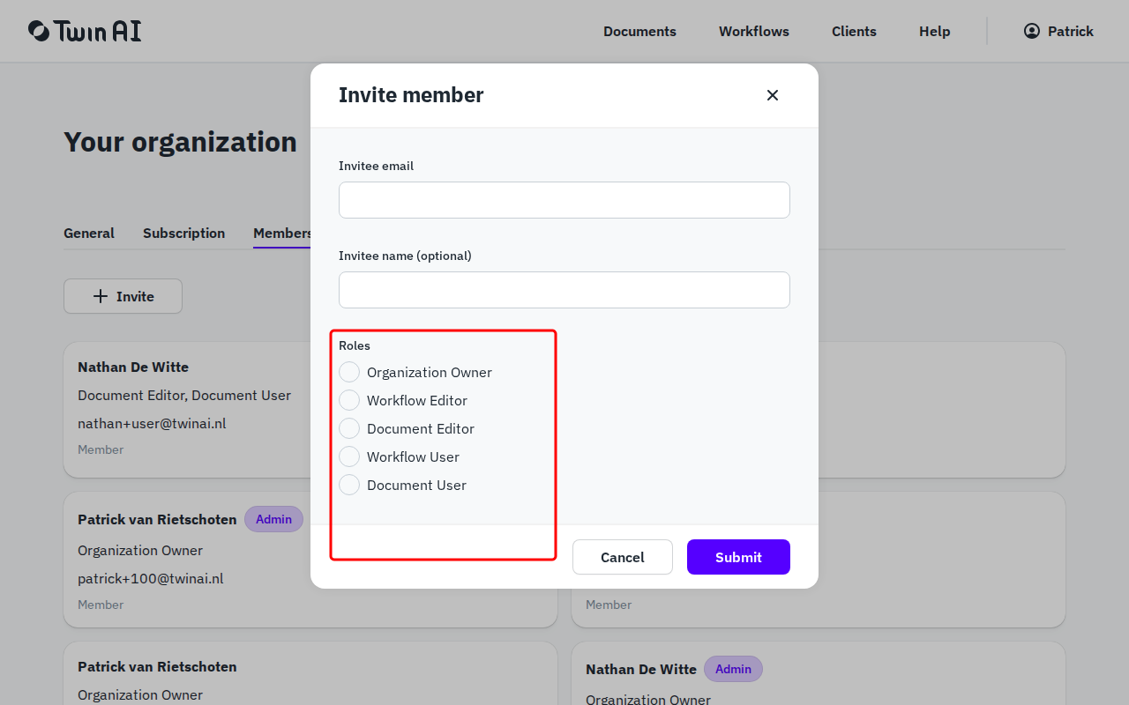This screenshot has height=705, width=1129.
Task: Navigate to the Clients section
Action: [x=854, y=31]
